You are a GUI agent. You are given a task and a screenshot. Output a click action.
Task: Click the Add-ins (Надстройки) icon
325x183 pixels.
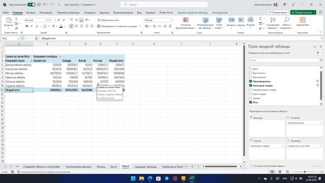point(303,20)
